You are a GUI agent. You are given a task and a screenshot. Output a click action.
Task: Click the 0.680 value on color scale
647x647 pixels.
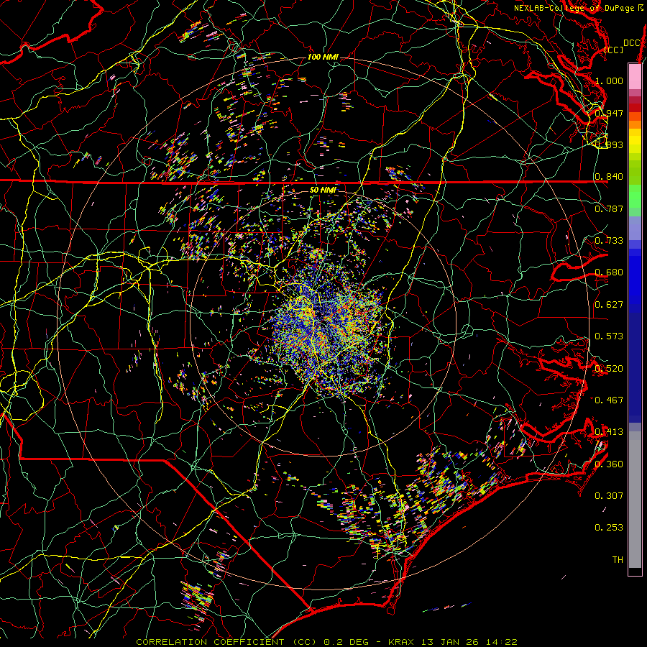pos(609,272)
